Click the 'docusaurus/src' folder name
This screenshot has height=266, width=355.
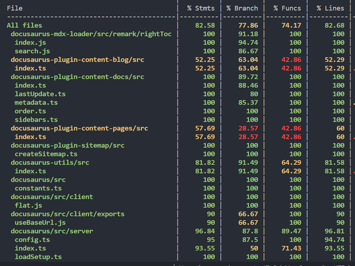(x=38, y=180)
